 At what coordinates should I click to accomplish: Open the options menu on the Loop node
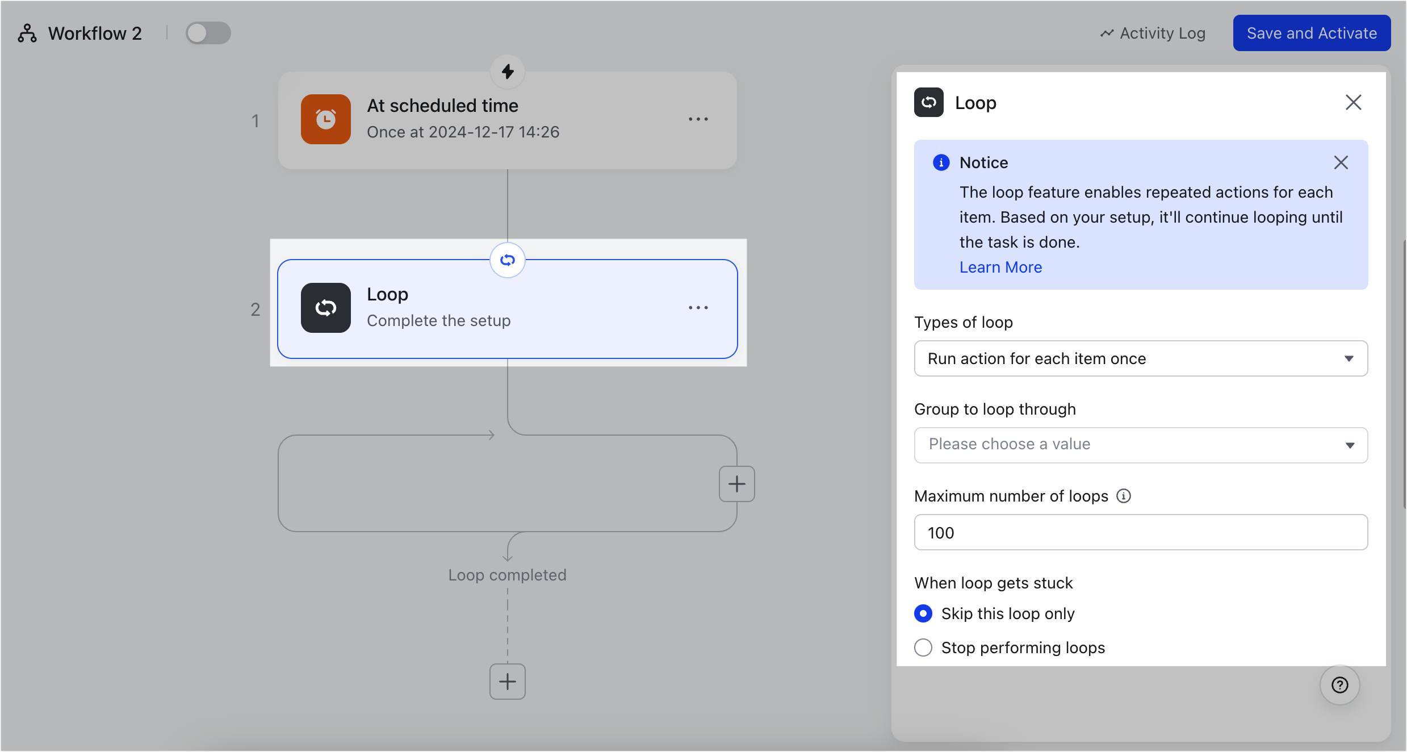(x=698, y=307)
